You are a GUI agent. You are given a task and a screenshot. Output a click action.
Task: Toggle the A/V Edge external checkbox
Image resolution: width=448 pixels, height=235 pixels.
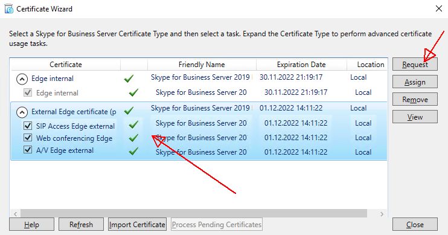(x=28, y=150)
